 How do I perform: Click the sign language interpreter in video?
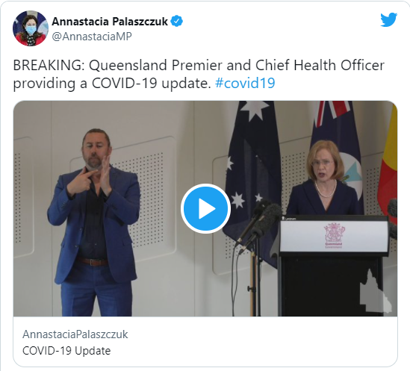(94, 222)
